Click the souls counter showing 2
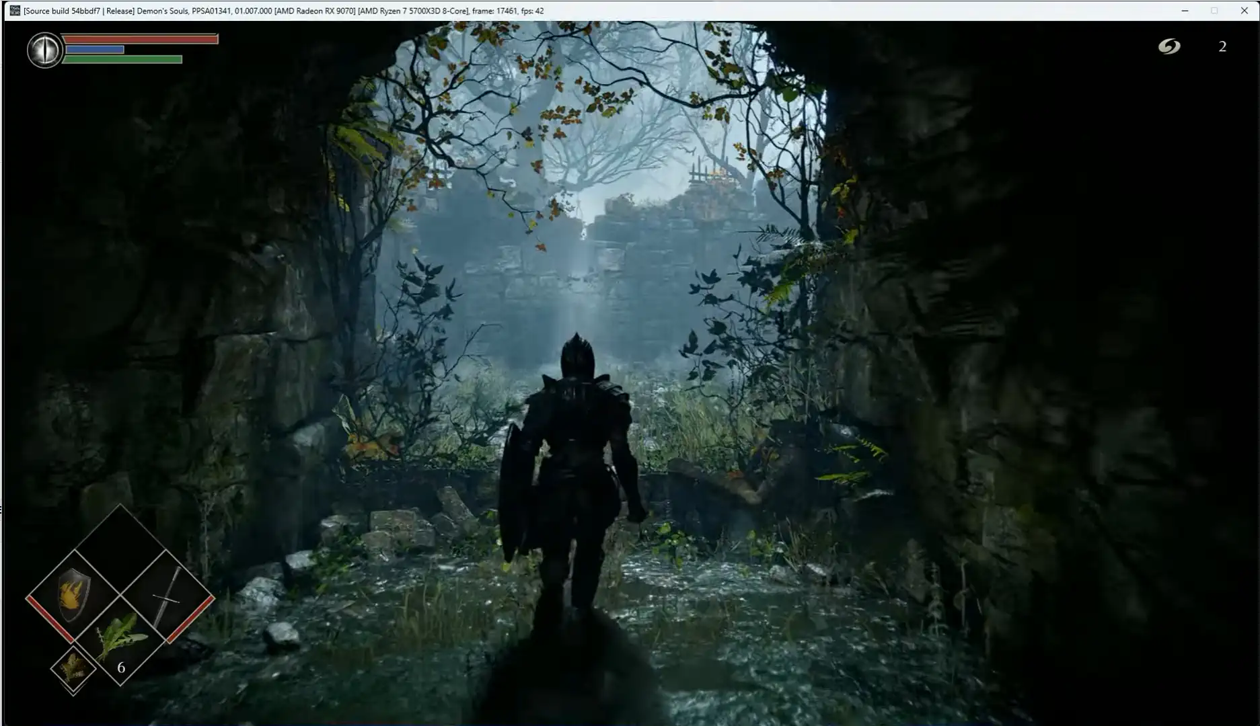This screenshot has height=726, width=1260. point(1222,46)
